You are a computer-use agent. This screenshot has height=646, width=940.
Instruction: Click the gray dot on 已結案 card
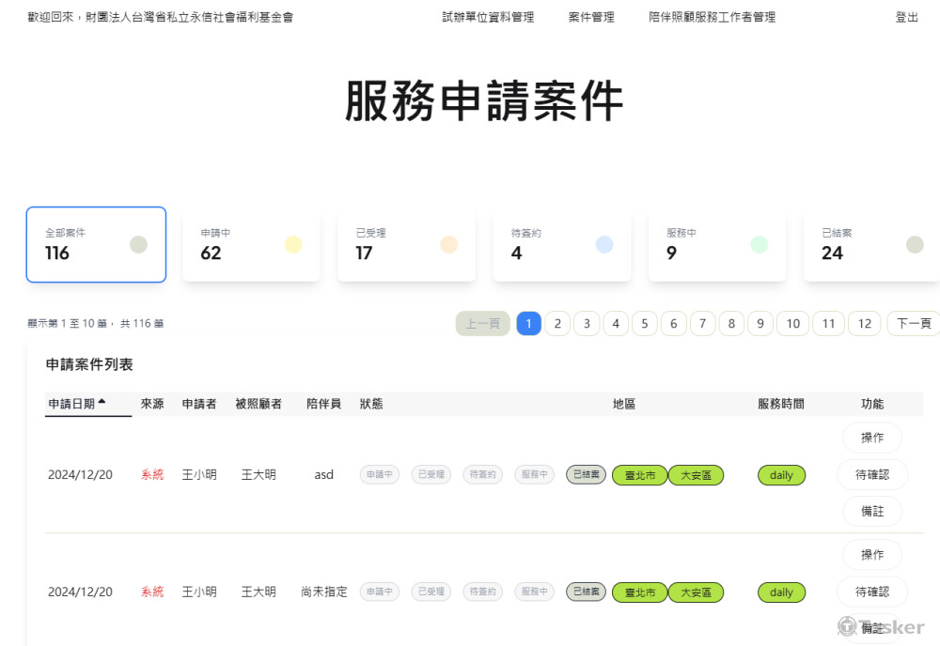click(915, 245)
